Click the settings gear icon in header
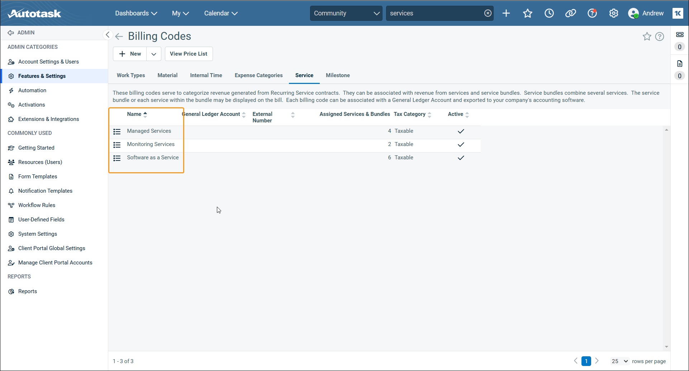The width and height of the screenshot is (689, 371). coord(613,13)
